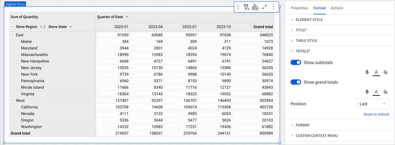
Task: Open Quarter of Date column menu
Action: 127,17
